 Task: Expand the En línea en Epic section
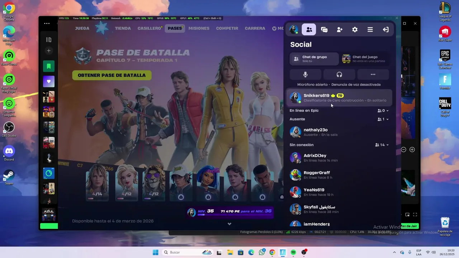coord(383,111)
